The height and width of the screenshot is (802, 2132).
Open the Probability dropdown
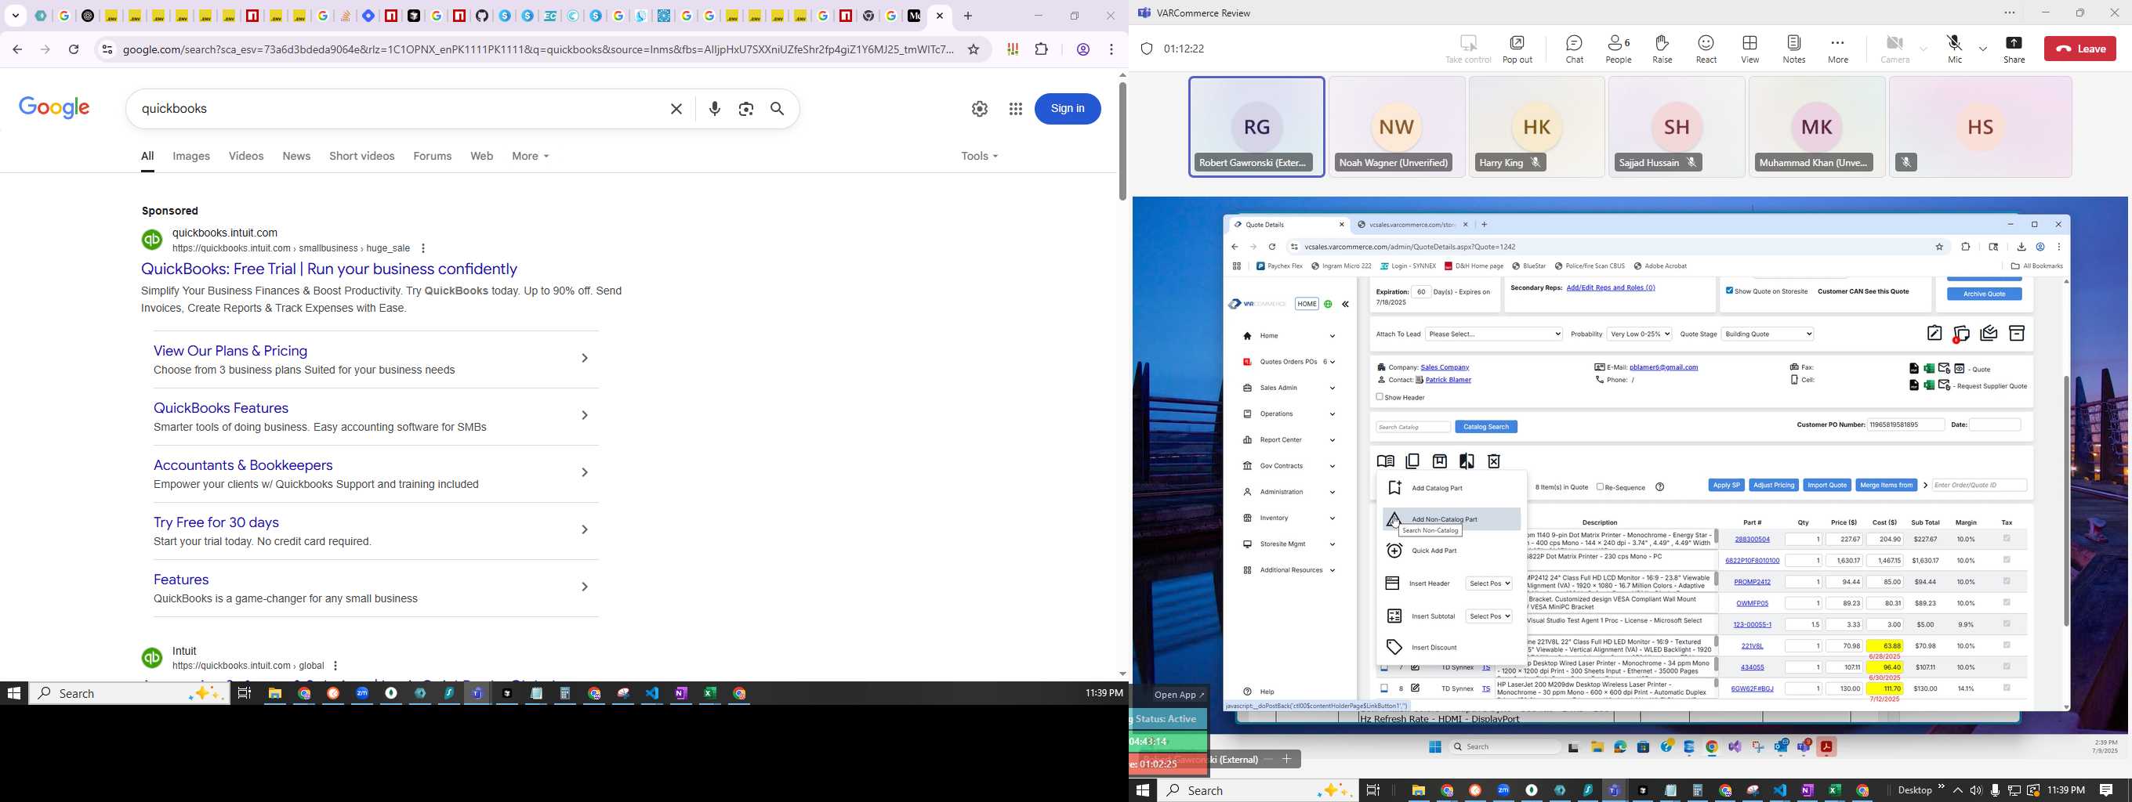click(x=1639, y=334)
